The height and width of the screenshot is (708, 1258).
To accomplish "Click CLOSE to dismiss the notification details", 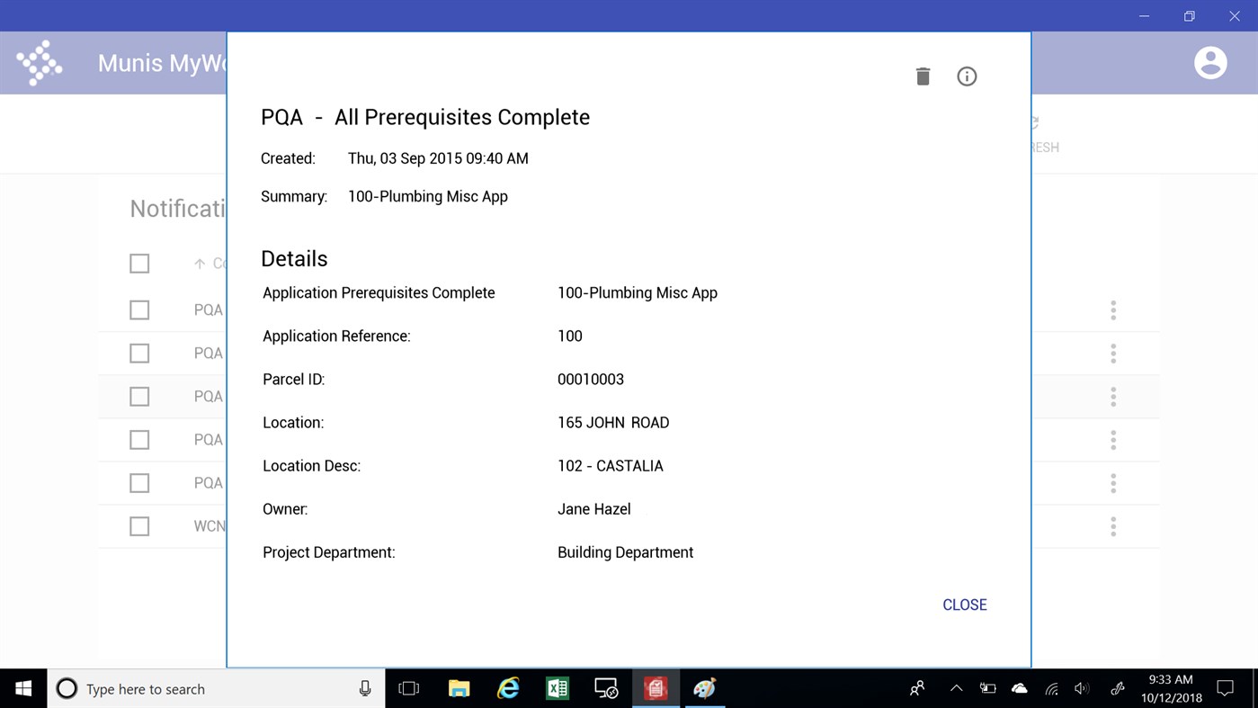I will [964, 605].
